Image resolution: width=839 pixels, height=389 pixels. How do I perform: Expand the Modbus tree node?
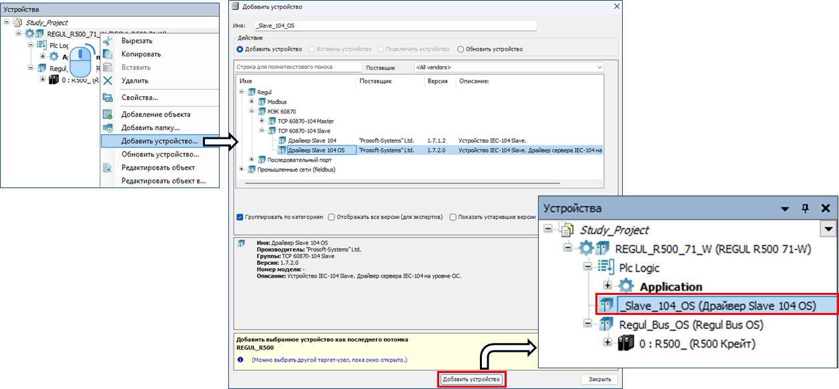click(252, 101)
